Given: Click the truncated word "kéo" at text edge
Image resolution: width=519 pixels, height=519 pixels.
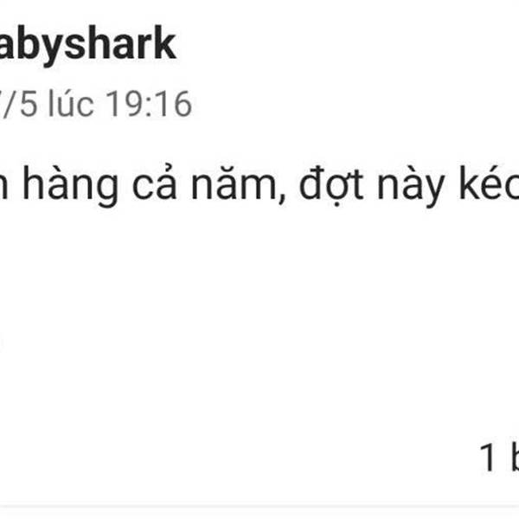Looking at the screenshot, I should (x=489, y=183).
